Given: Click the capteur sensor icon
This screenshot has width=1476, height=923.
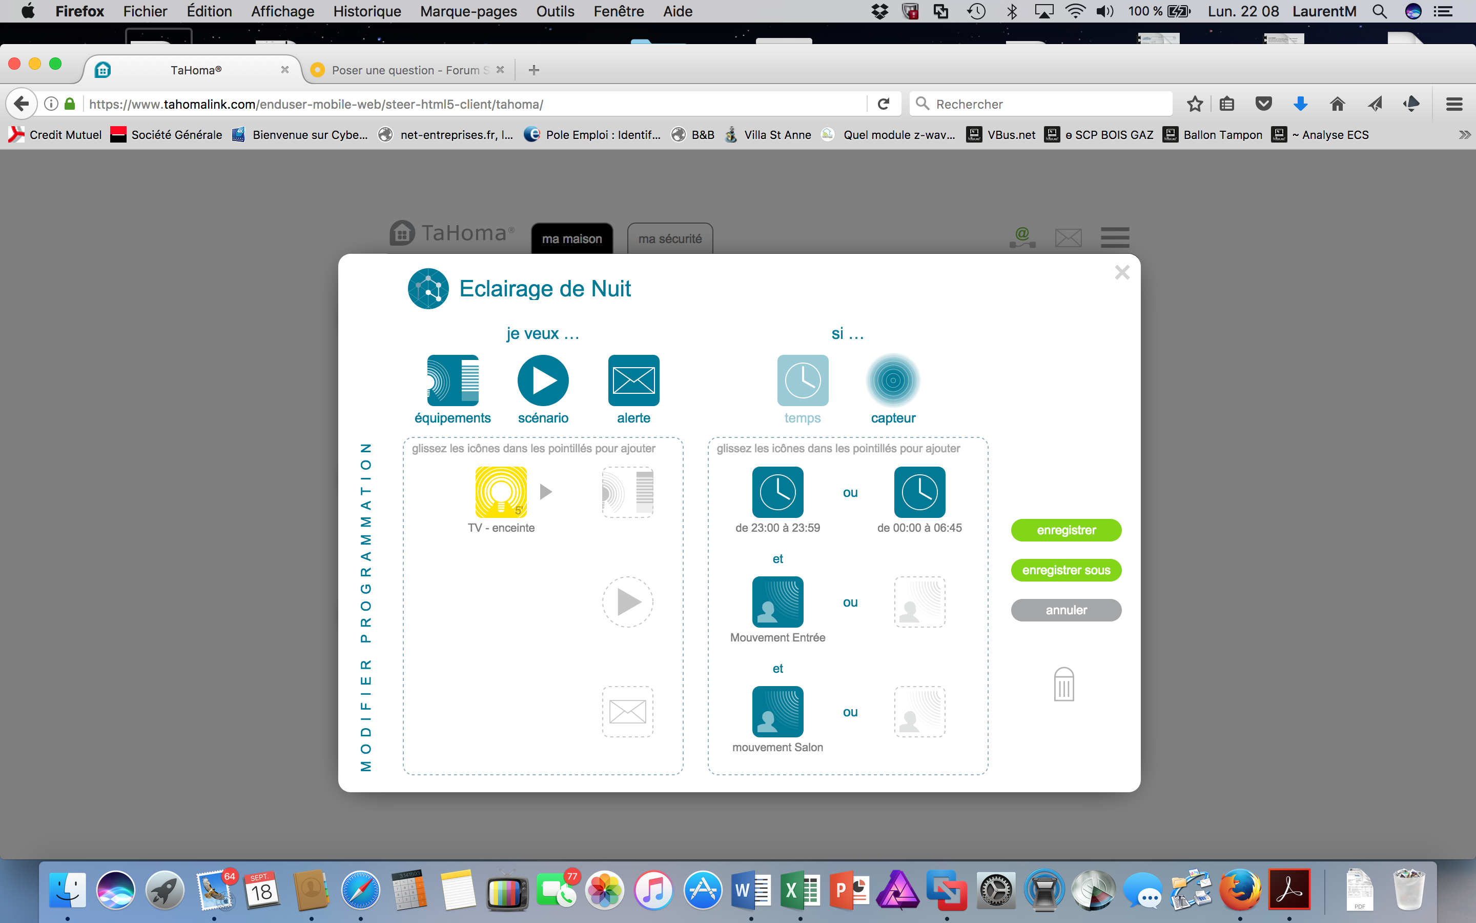Looking at the screenshot, I should tap(892, 380).
